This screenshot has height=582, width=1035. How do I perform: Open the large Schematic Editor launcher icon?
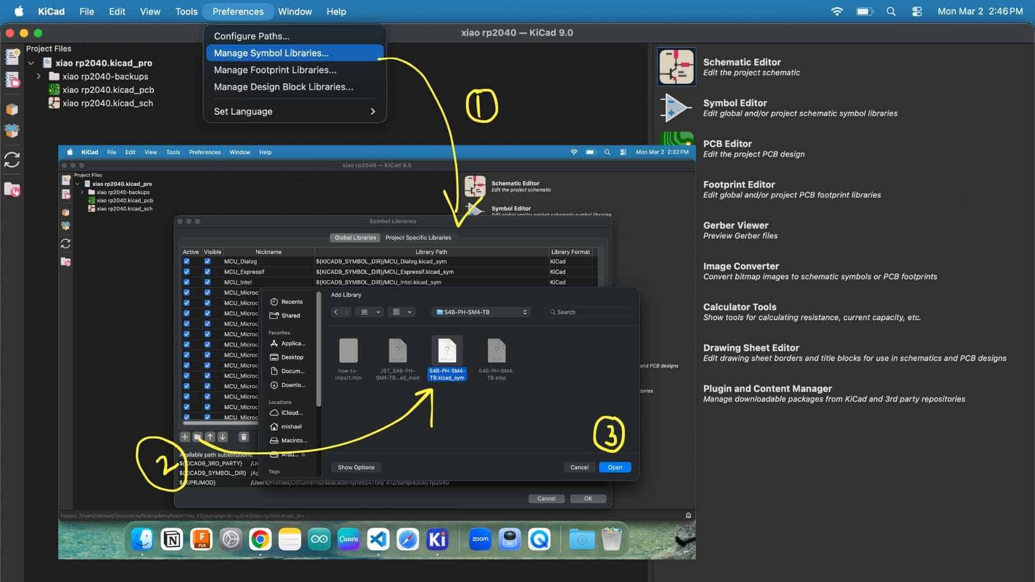pyautogui.click(x=676, y=67)
